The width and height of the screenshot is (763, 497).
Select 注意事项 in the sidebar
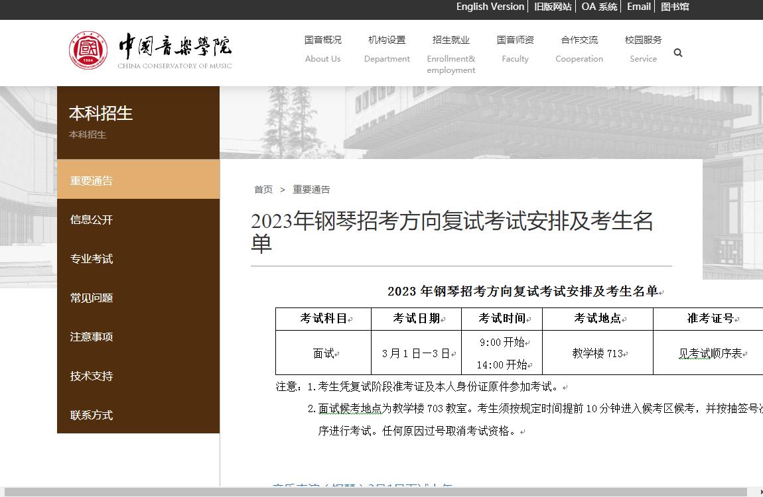[138, 337]
